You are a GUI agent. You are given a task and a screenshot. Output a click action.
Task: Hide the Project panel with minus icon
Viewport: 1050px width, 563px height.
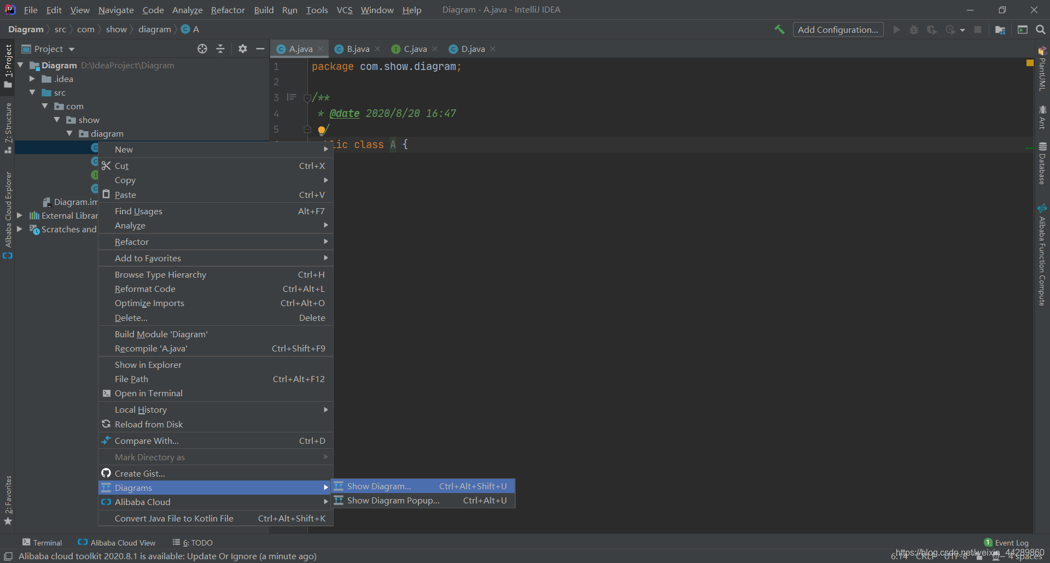click(x=260, y=49)
